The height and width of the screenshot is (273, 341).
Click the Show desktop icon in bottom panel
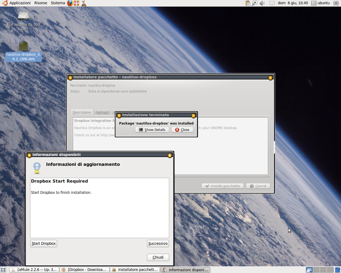coord(3,270)
